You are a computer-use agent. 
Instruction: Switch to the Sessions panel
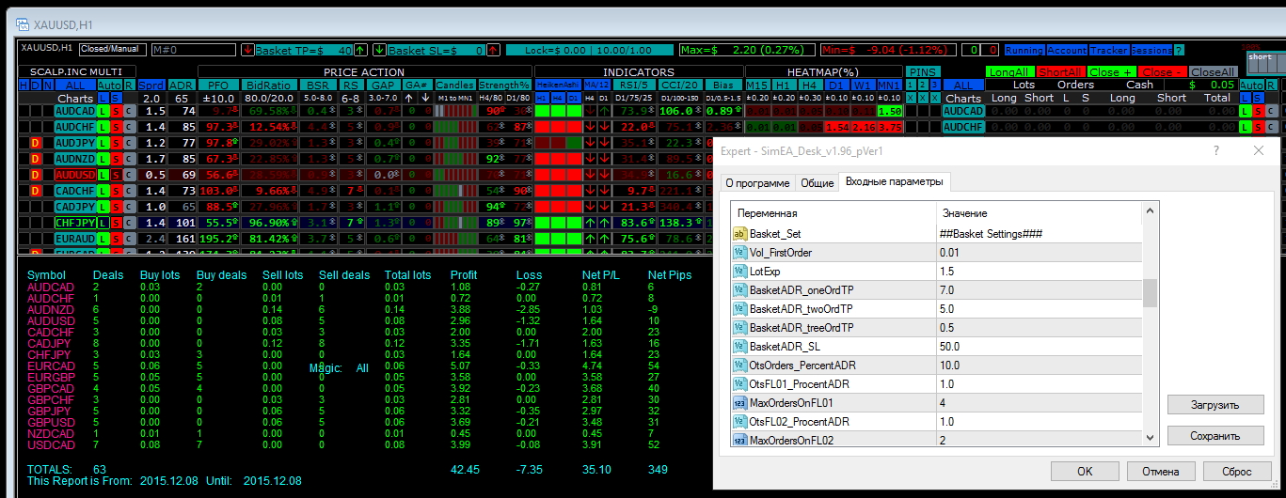(1151, 50)
